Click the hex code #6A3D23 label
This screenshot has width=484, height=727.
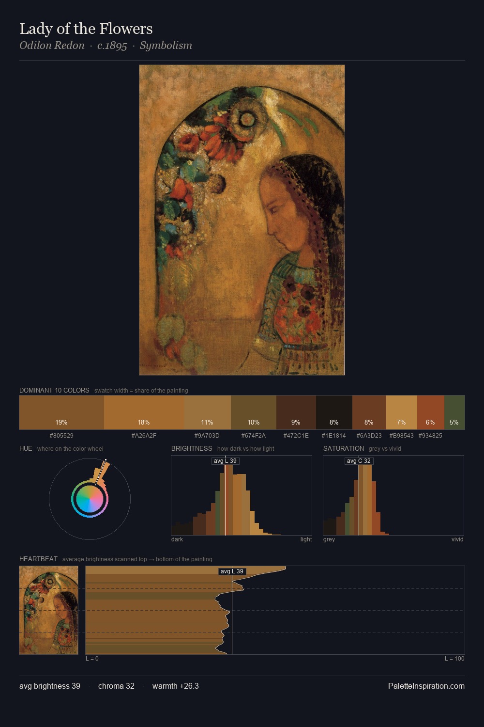tap(369, 436)
